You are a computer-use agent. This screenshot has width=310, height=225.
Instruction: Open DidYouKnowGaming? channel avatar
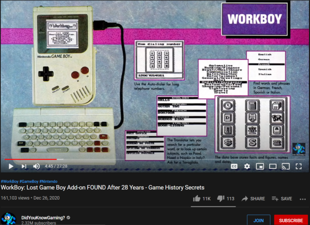point(8,219)
